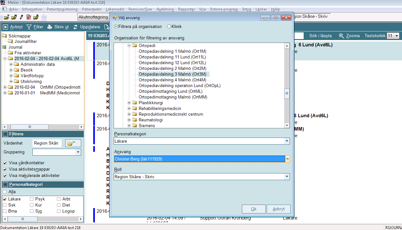Collapse the Filtrera panel header

5,134
